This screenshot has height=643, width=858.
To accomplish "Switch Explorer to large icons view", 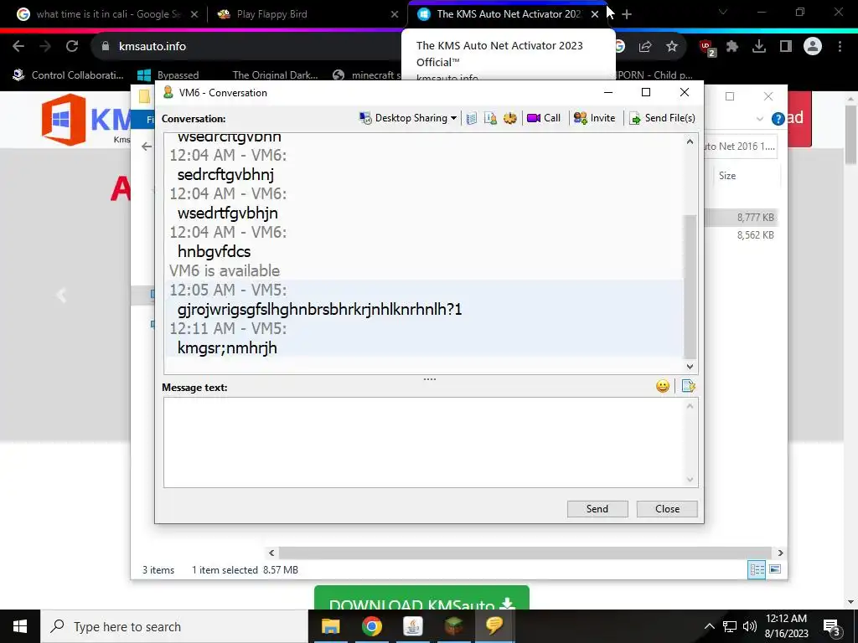I will [x=775, y=569].
